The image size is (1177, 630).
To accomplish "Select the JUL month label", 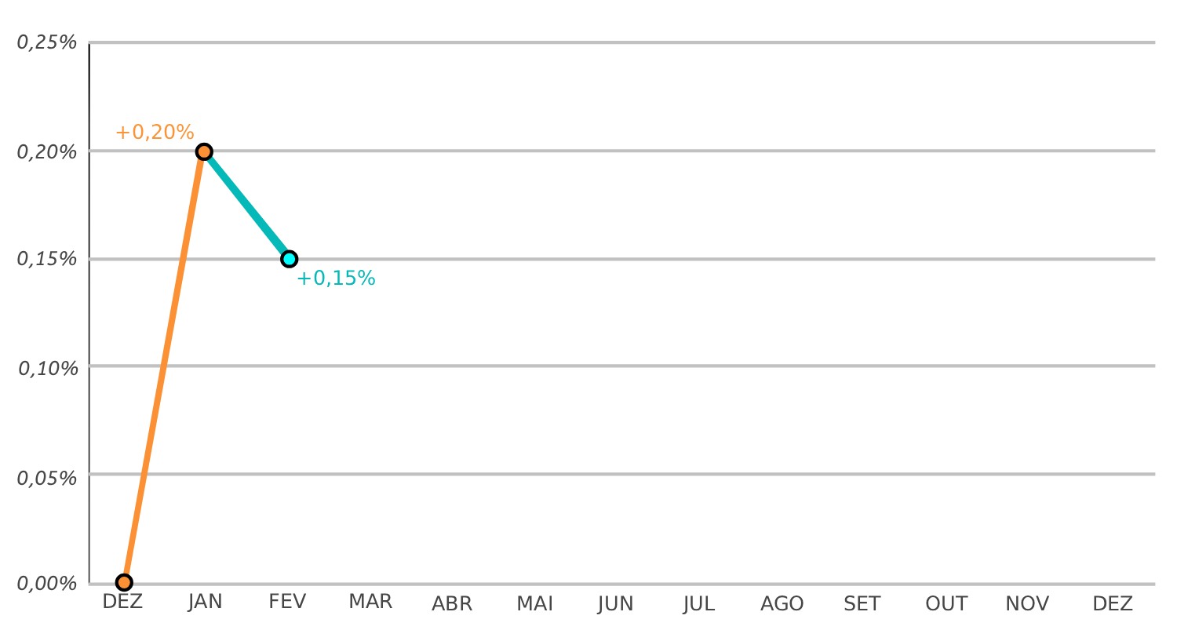I will [x=698, y=603].
